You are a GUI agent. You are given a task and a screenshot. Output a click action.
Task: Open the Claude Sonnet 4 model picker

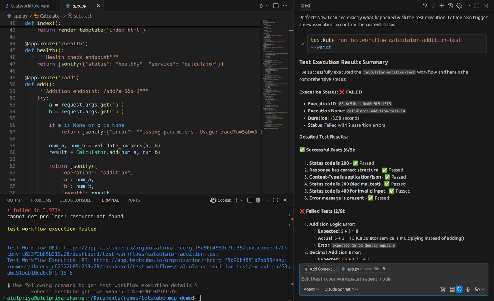pyautogui.click(x=341, y=289)
